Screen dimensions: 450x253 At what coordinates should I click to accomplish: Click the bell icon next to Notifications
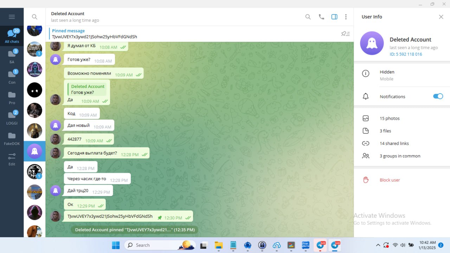tap(366, 96)
